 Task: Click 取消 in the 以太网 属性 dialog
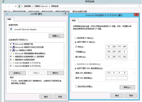coord(60,97)
